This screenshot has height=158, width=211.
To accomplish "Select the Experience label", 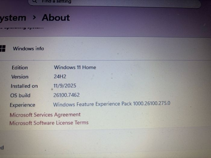I will pyautogui.click(x=23, y=105).
